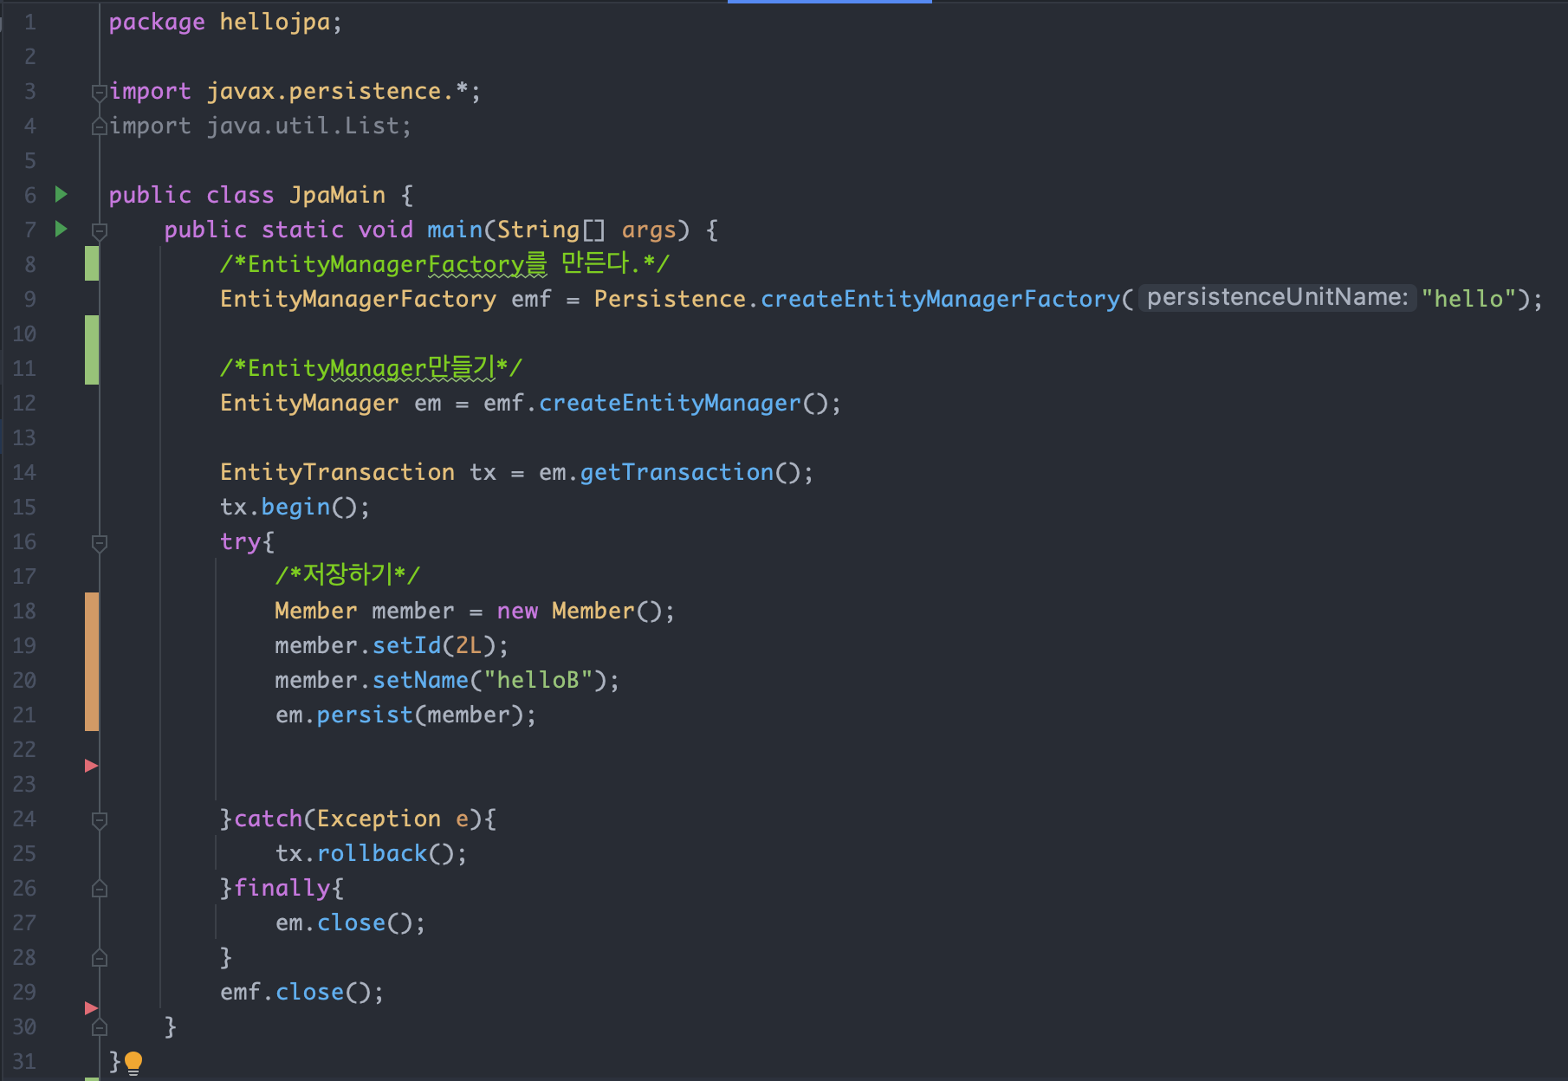Click the green change marker at line 11

coord(92,350)
